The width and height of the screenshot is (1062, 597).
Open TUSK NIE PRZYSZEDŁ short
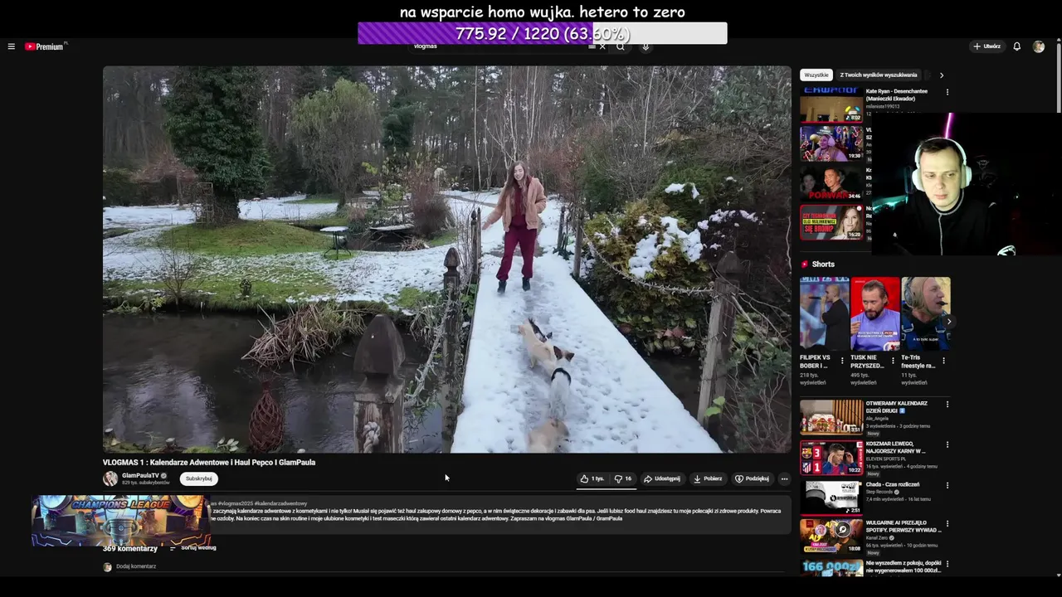[x=874, y=313]
